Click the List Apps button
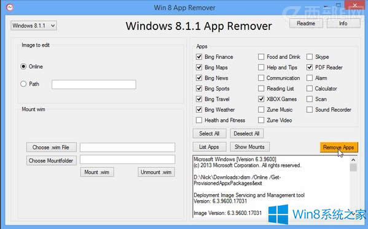Viewport: 368px width, 229px height. point(209,147)
